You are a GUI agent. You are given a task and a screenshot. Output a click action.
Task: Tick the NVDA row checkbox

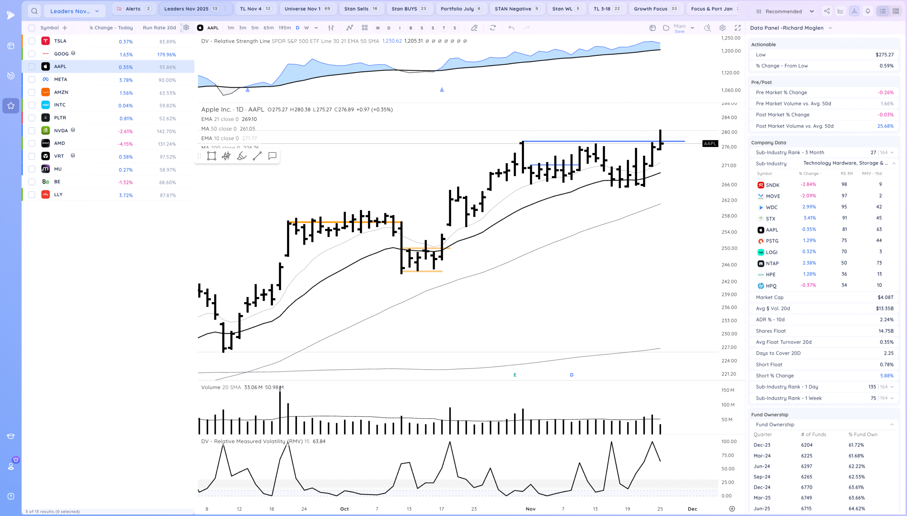[x=32, y=131]
